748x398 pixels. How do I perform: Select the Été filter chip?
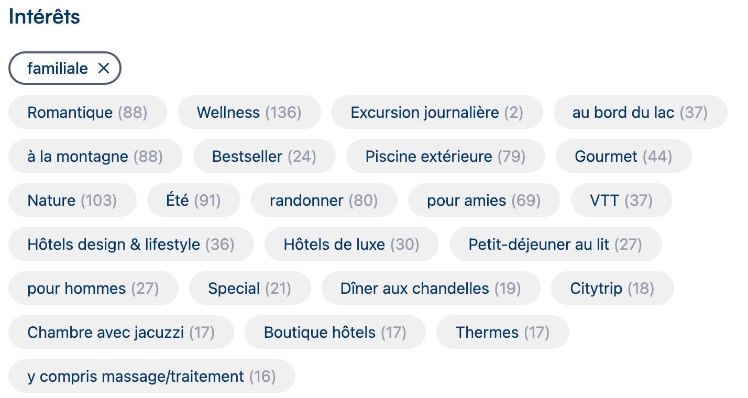click(193, 200)
